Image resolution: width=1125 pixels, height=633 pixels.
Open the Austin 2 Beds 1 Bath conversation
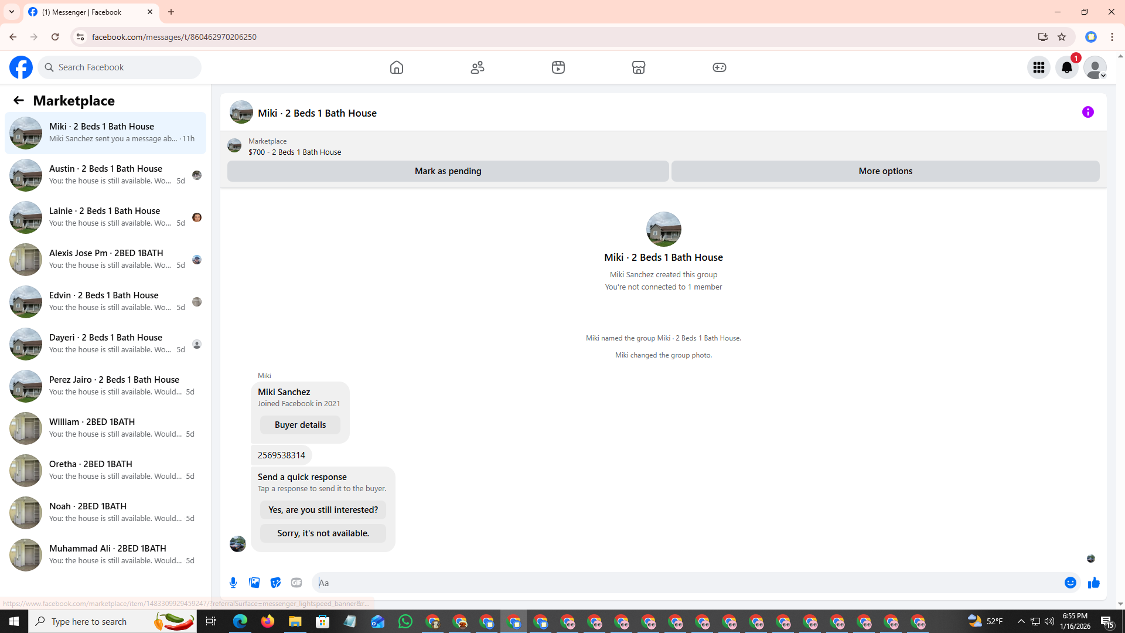coord(105,175)
